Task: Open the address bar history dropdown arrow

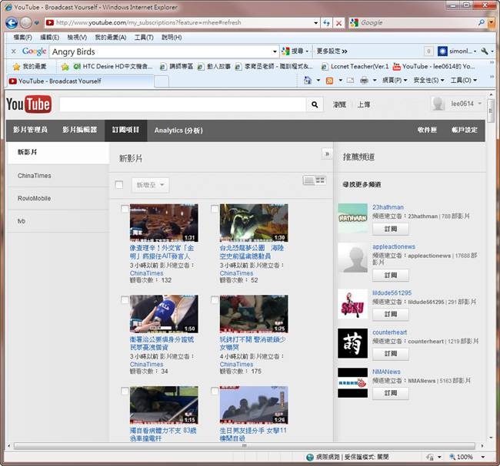Action: [x=315, y=23]
